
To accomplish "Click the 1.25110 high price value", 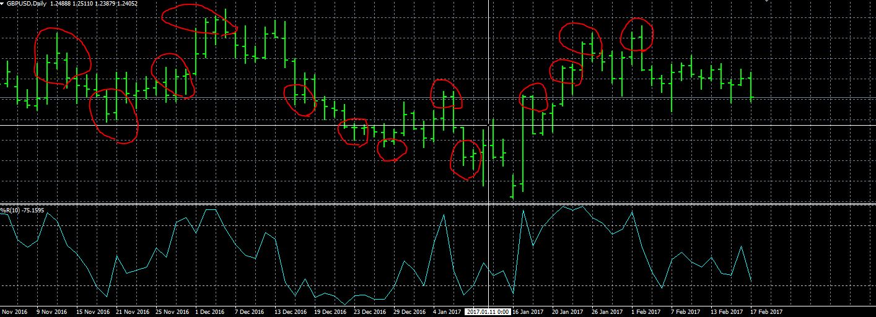I will (82, 4).
